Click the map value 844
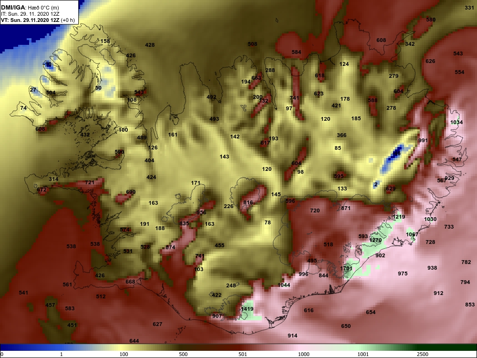 [323, 275]
